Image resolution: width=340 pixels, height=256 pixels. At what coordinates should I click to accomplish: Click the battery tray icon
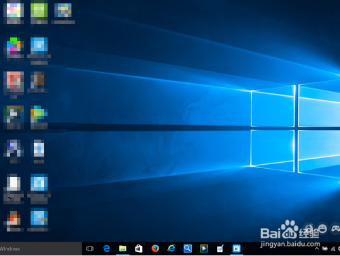coord(325,249)
